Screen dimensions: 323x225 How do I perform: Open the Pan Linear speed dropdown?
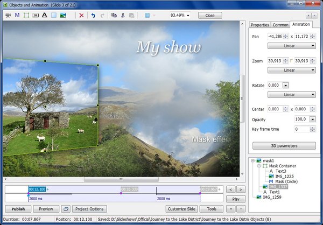(x=291, y=46)
